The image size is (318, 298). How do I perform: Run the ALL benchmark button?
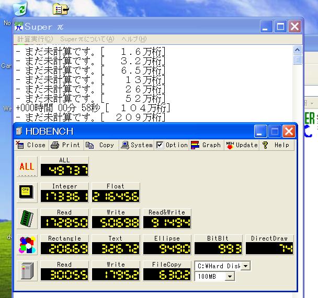point(27,166)
